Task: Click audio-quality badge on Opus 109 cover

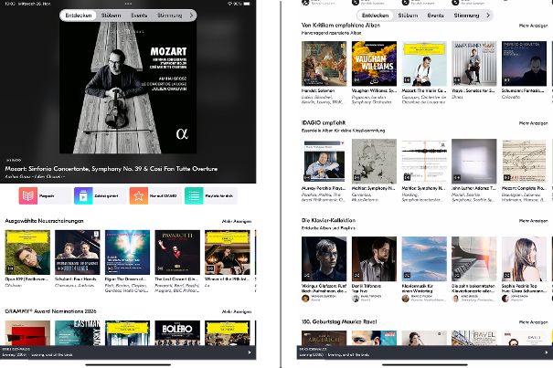Action: tap(10, 269)
